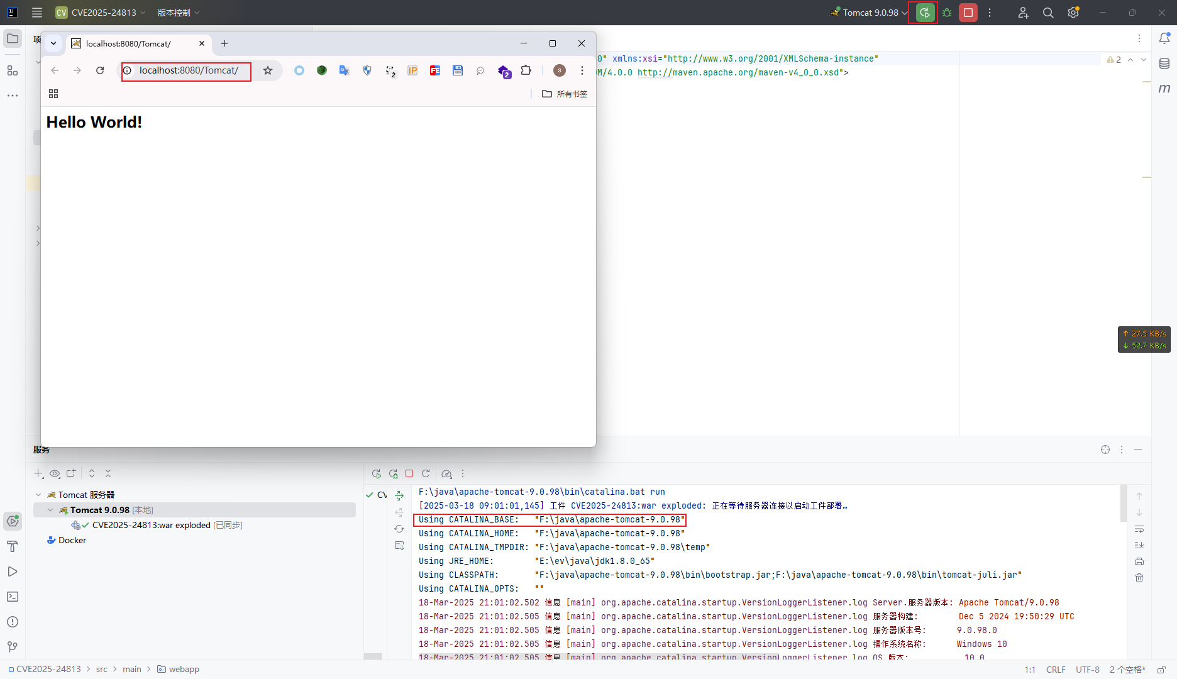The image size is (1177, 679).
Task: Open Problems tool window exclamation icon
Action: pos(13,622)
